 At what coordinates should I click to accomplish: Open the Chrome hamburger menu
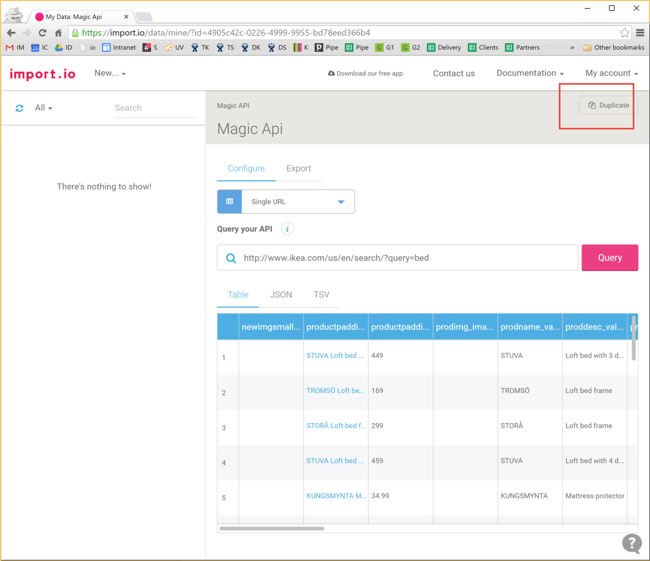point(640,33)
